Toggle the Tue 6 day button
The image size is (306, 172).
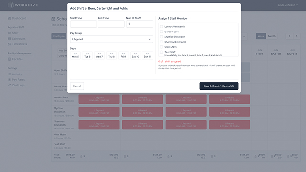coord(87,55)
